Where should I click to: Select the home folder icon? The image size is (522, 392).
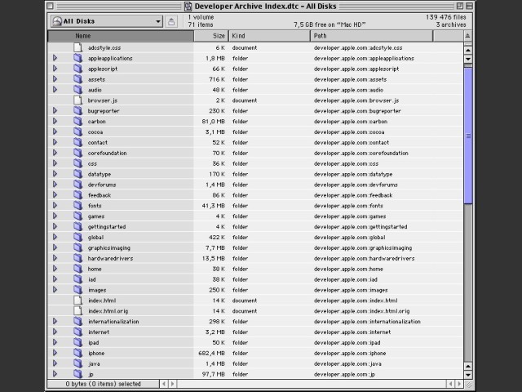pyautogui.click(x=78, y=269)
